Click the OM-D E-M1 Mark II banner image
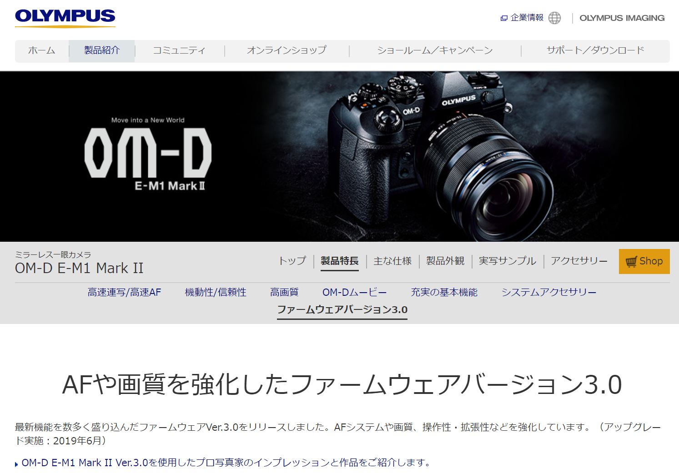Screen dimensions: 679x473 point(339,156)
